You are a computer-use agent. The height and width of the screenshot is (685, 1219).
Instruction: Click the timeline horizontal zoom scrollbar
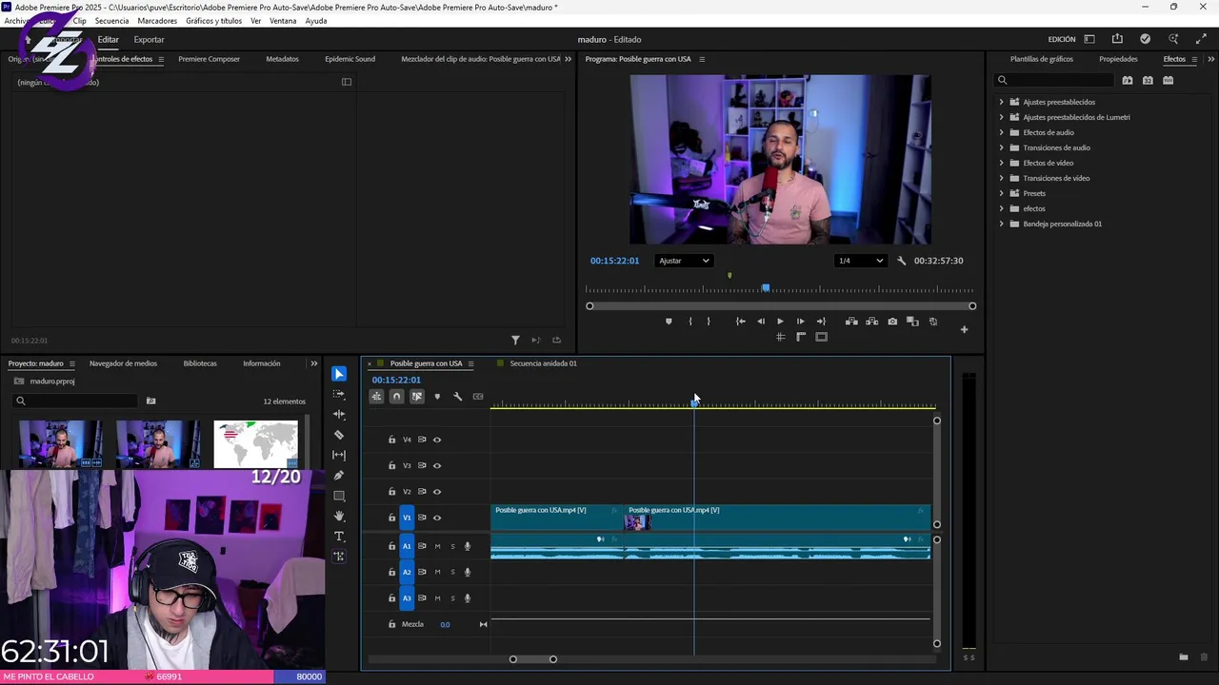[x=533, y=659]
